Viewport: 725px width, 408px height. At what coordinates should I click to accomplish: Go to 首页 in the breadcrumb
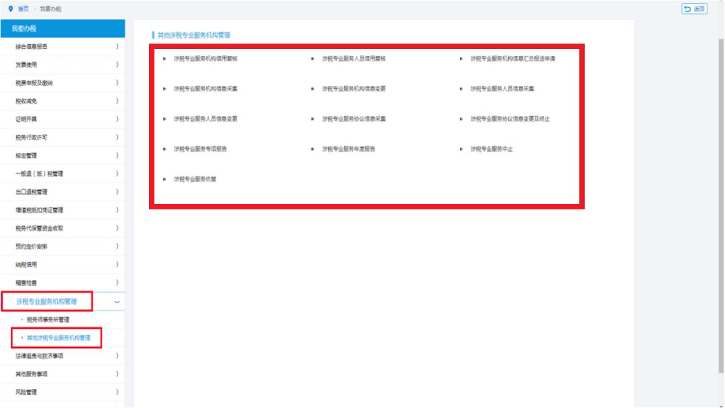click(x=23, y=9)
